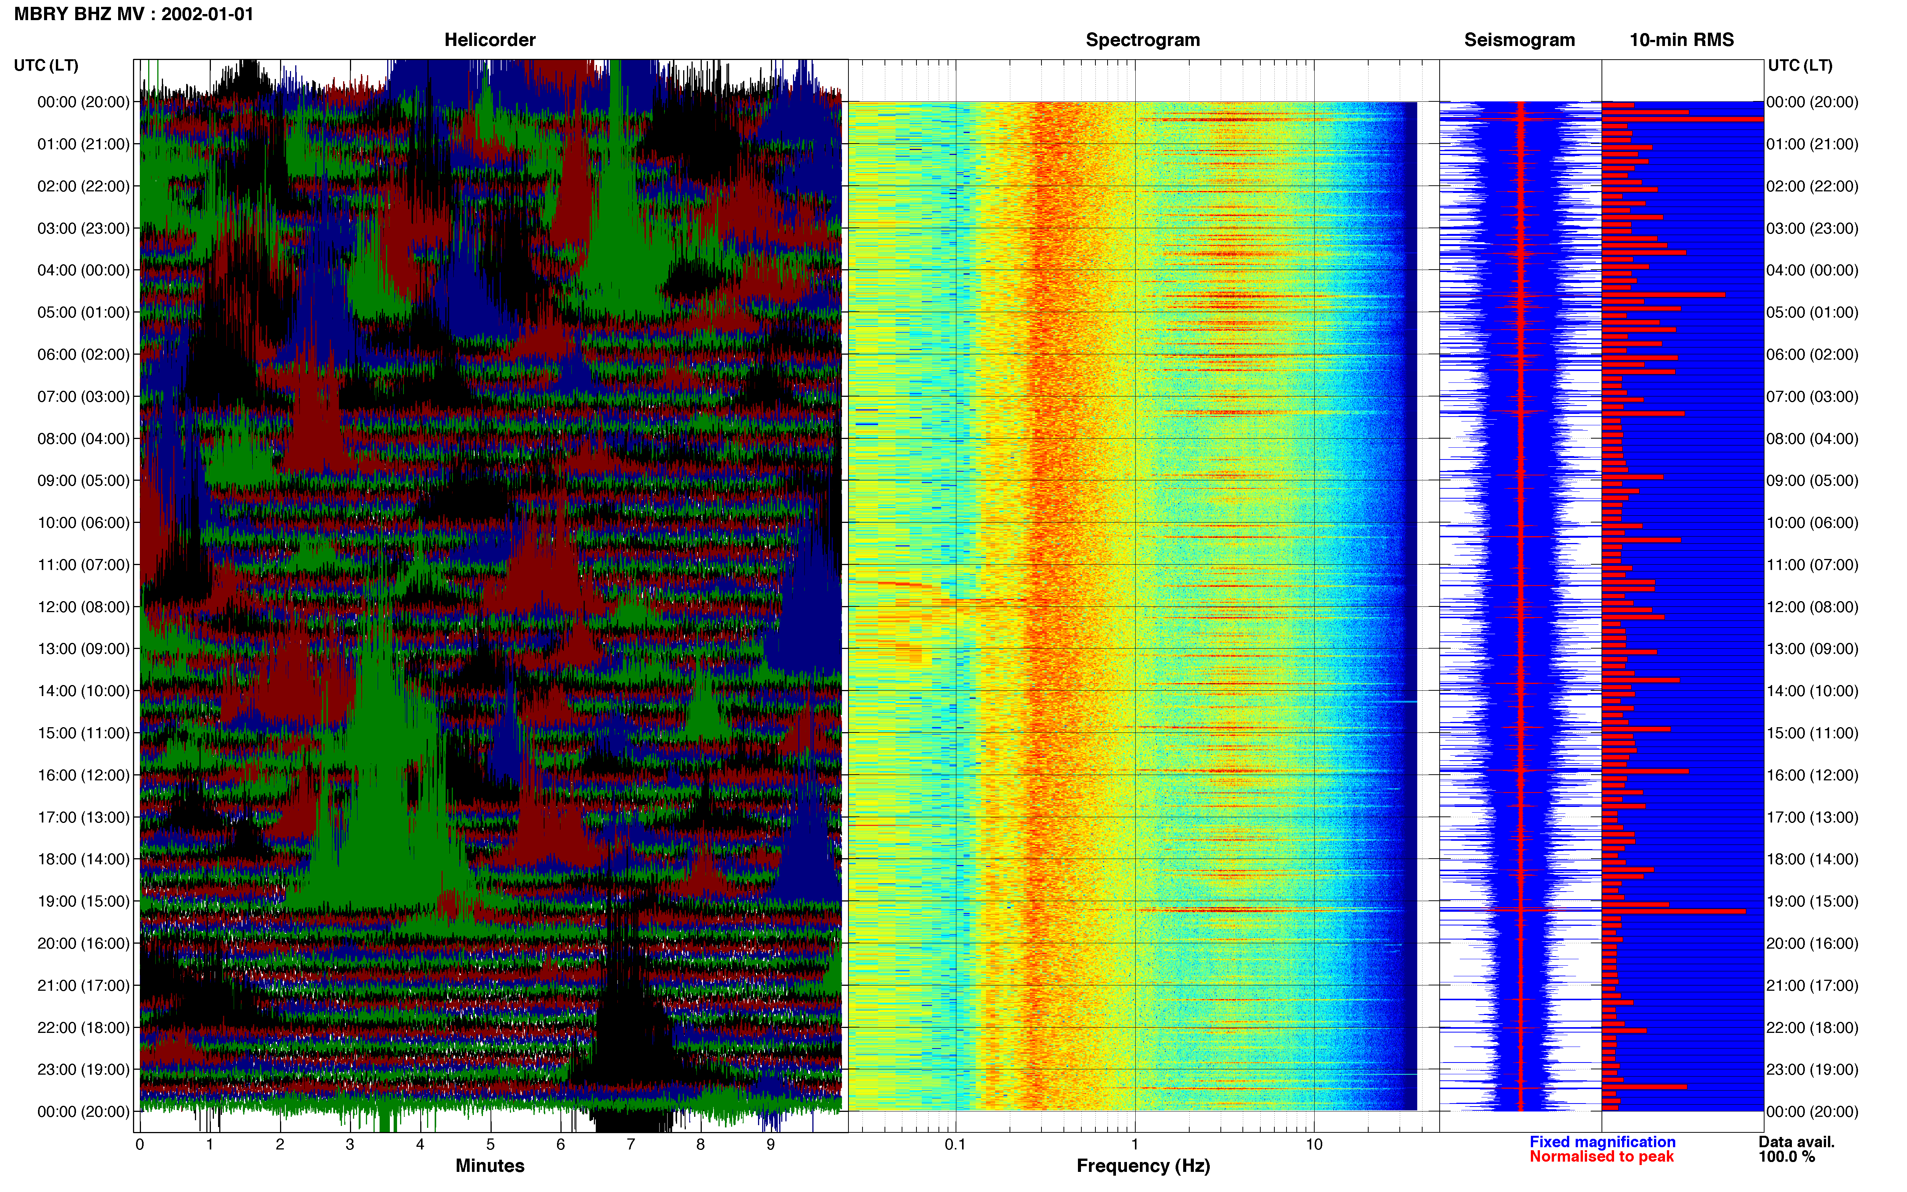Click 09:00 (05:00) on the Helicorder-side time axis
The image size is (1907, 1192).
coord(84,481)
